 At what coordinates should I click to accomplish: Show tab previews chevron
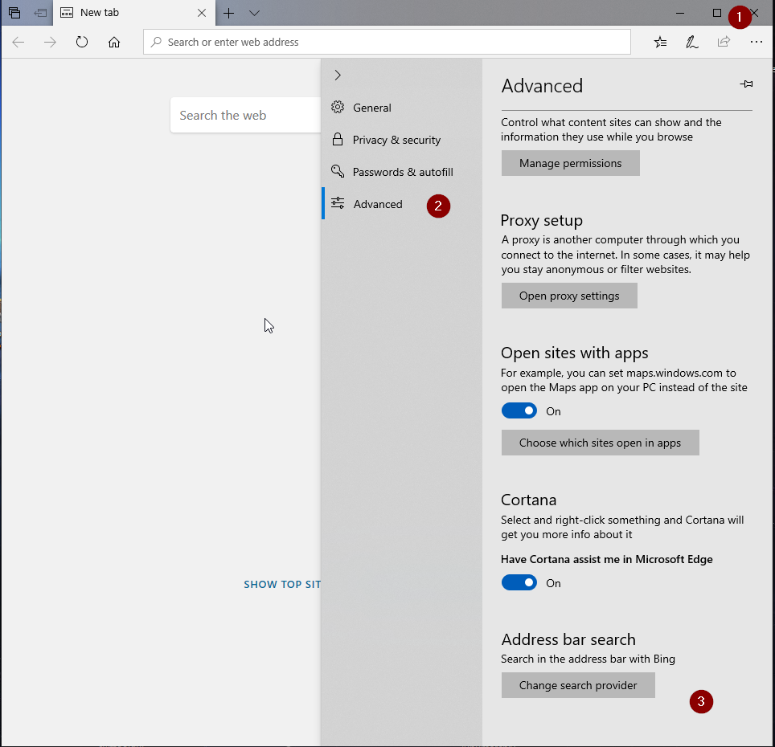pos(254,13)
